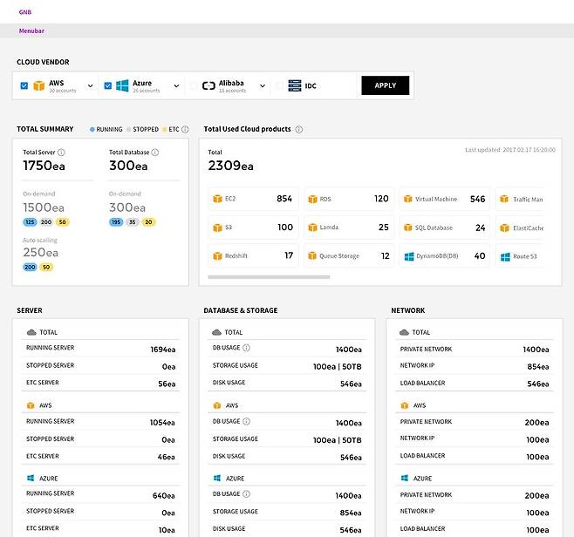Click the DB USAGE info icon under TOTAL
The image size is (574, 537).
point(246,348)
